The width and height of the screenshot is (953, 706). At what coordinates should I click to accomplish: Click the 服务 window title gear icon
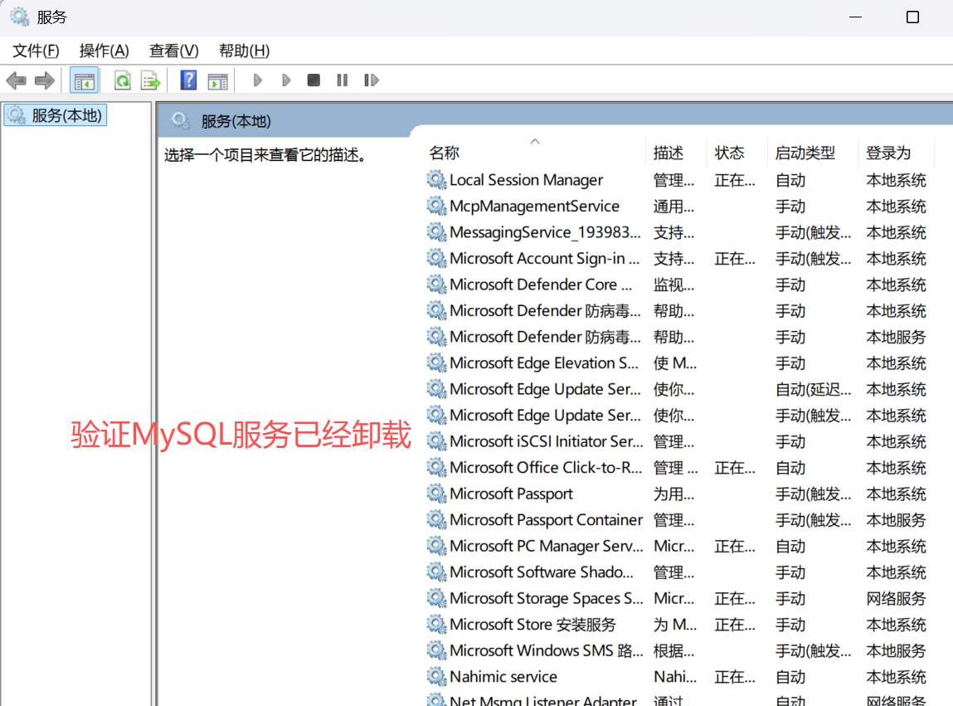19,17
